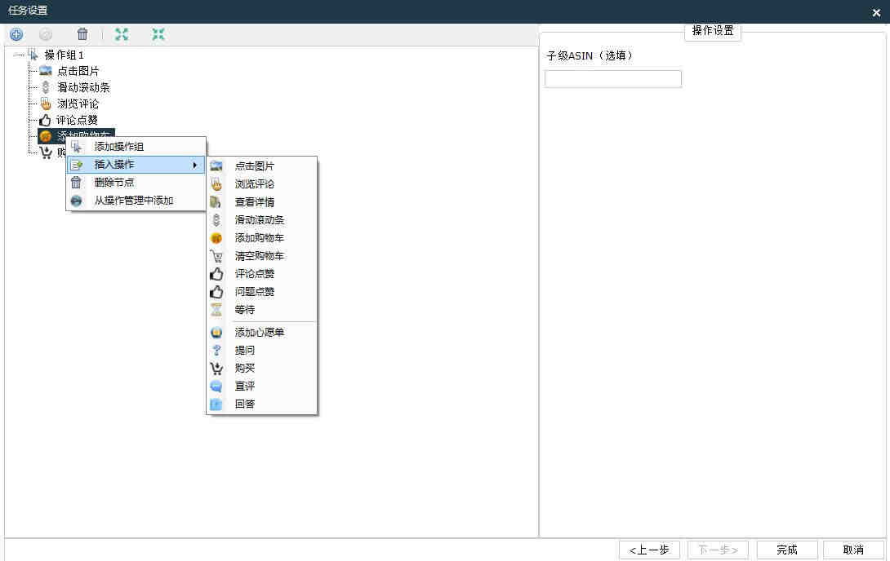Click the 取消 button
Viewport: 890px width, 561px height.
point(854,550)
